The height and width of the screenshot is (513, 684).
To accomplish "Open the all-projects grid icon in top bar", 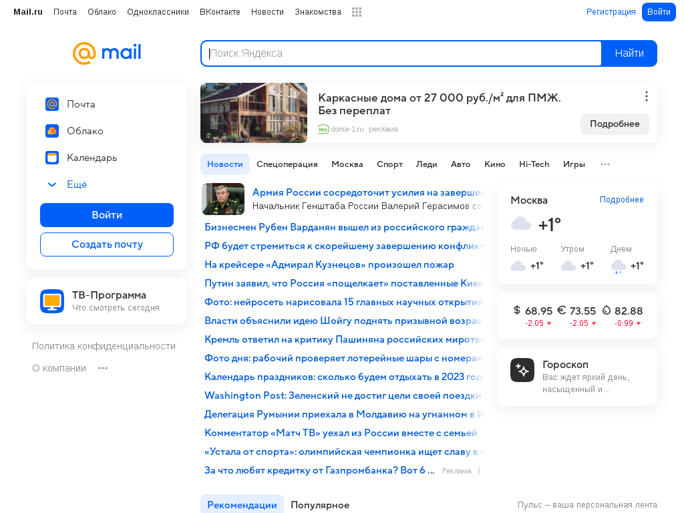I will 357,12.
